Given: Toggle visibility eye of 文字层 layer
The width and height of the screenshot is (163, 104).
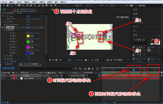Looking at the screenshot, I should [x=2, y=76].
